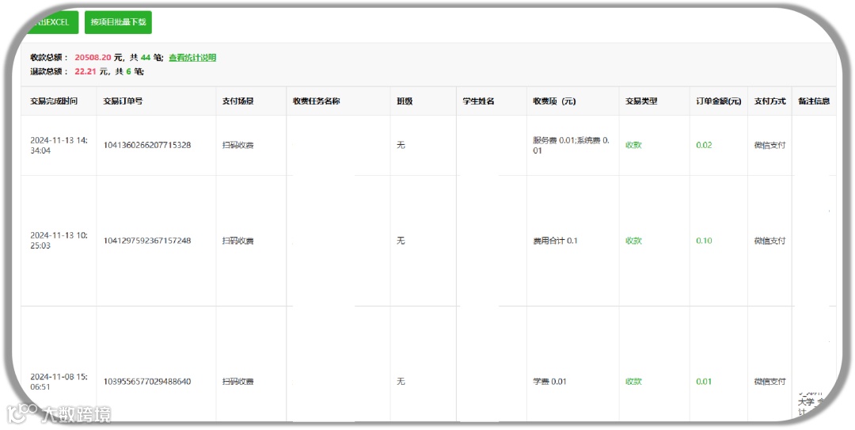This screenshot has width=855, height=430.
Task: Select order number 1041360266207715328
Action: (x=147, y=145)
